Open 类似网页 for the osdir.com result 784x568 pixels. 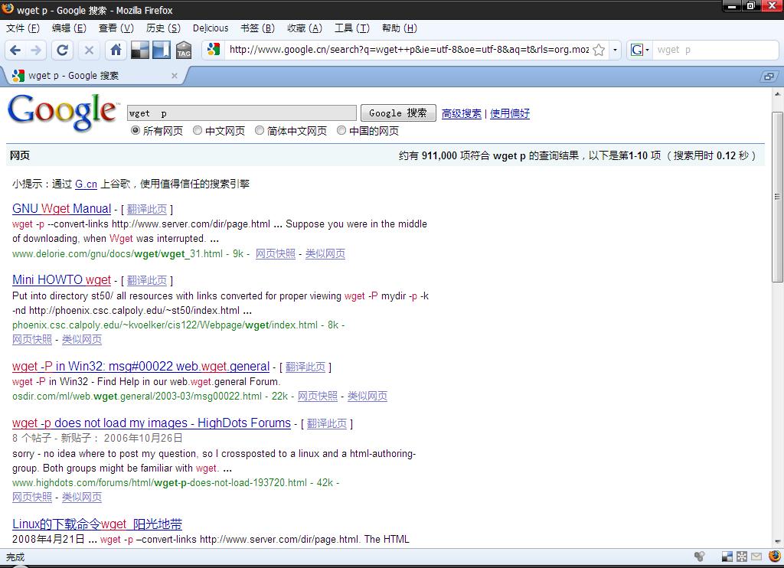click(x=367, y=396)
